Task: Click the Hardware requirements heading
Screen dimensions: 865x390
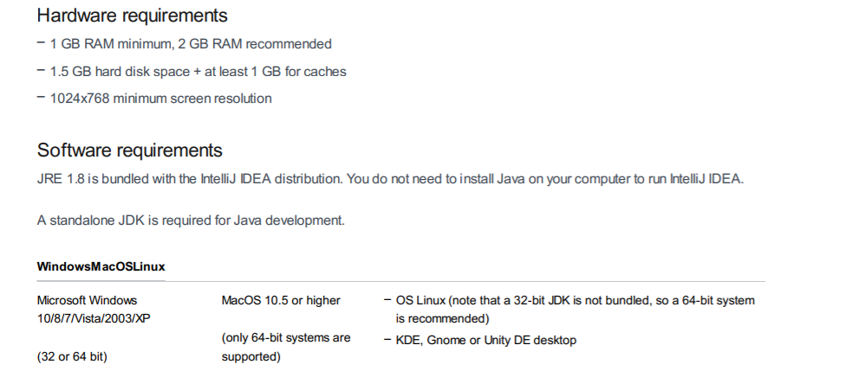Action: pos(132,16)
